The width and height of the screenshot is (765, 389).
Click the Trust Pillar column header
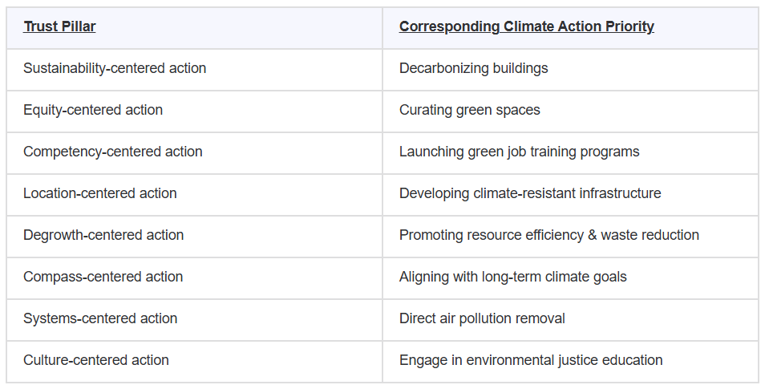coord(59,26)
